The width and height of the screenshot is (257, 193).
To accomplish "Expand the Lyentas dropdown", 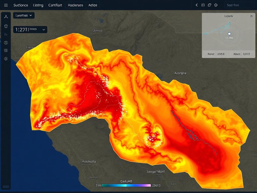I will tap(24, 15).
